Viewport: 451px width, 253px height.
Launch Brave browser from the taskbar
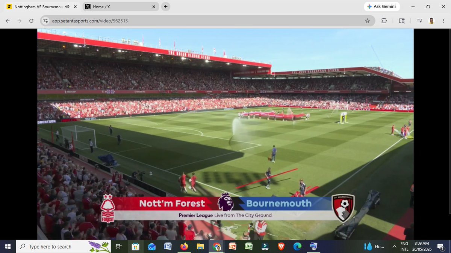point(281,247)
